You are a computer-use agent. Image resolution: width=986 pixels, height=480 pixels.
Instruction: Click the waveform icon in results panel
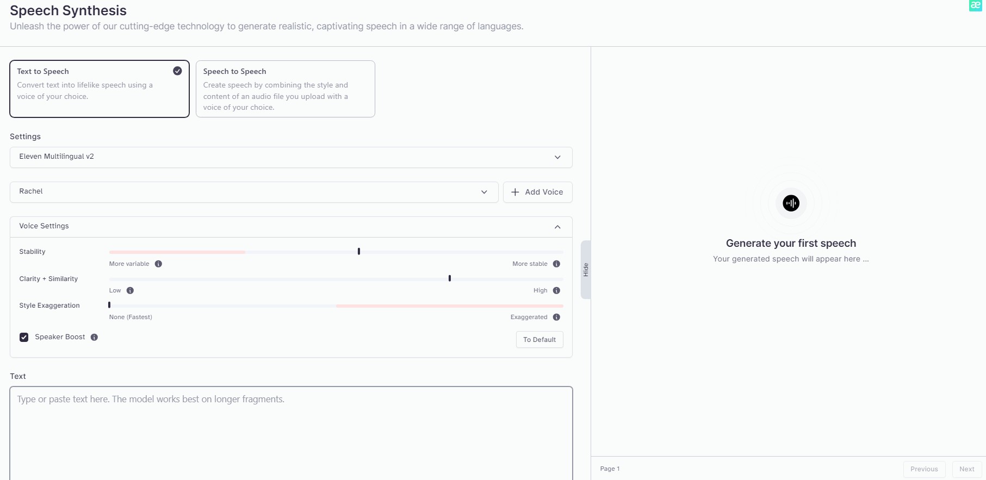tap(791, 203)
